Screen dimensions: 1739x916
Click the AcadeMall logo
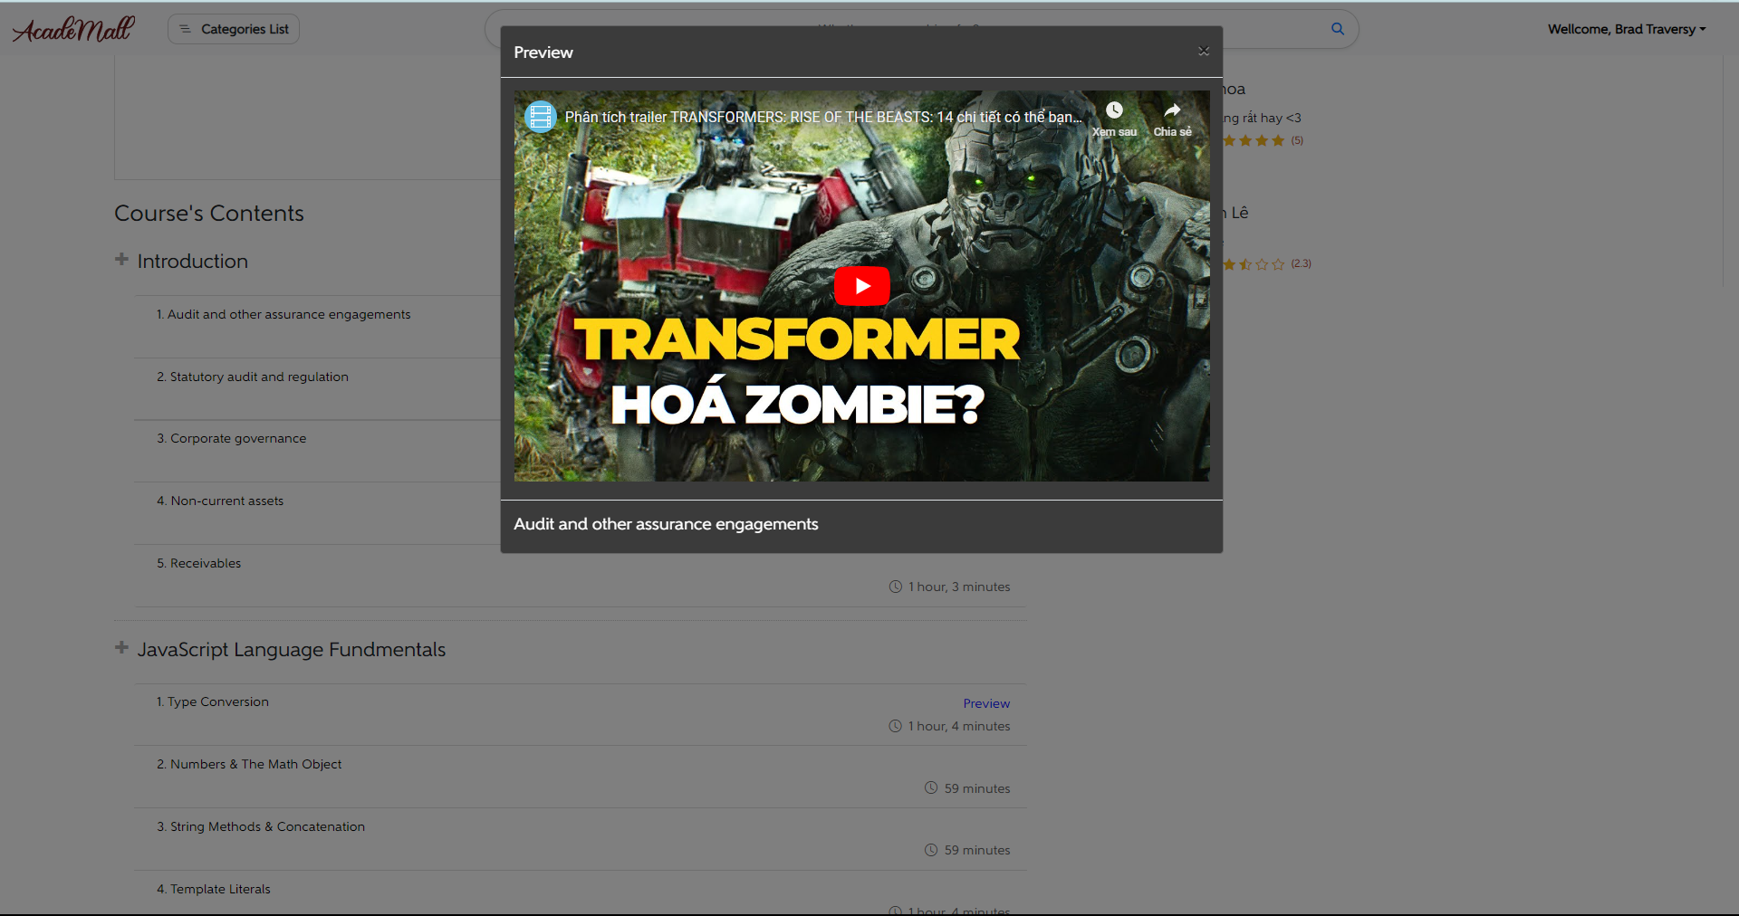(72, 28)
